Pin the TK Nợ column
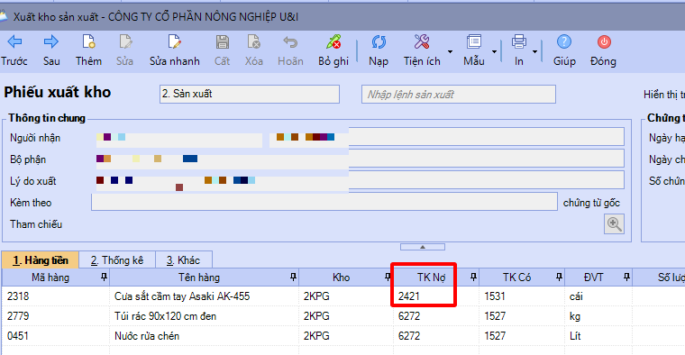Image resolution: width=685 pixels, height=355 pixels. [473, 277]
